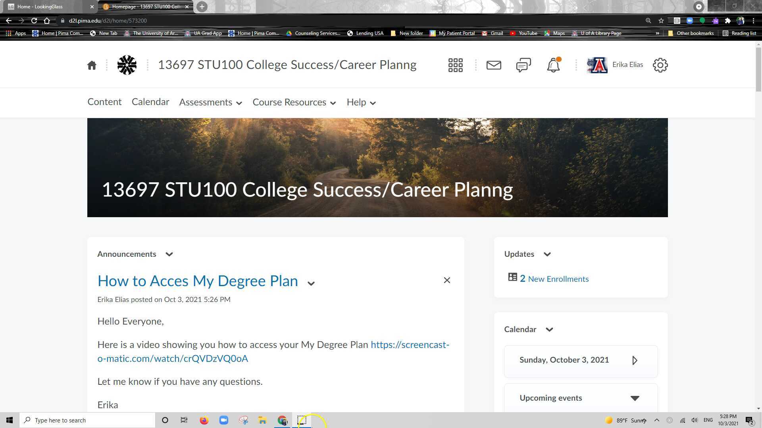The image size is (762, 428).
Task: Open Brightspace home icon
Action: [x=92, y=65]
